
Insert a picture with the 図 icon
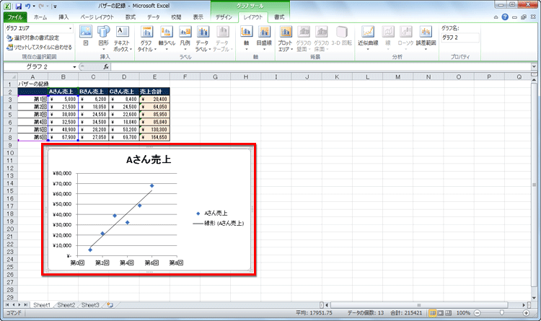click(x=86, y=36)
